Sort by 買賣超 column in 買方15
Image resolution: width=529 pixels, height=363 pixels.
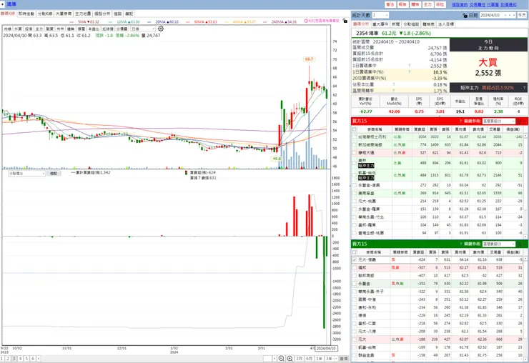[420, 129]
